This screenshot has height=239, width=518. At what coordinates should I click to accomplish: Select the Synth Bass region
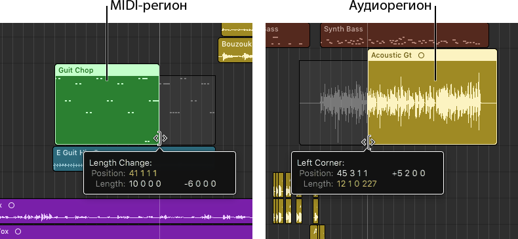(x=405, y=35)
